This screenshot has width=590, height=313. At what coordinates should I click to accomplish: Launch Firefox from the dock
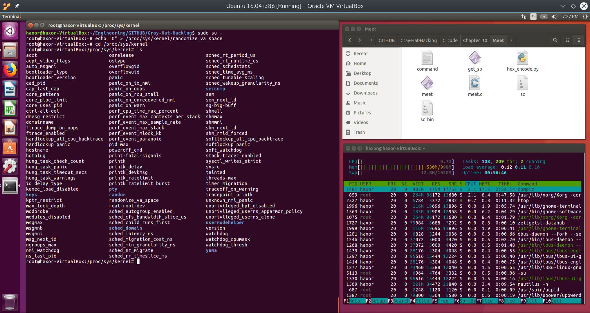(10, 70)
